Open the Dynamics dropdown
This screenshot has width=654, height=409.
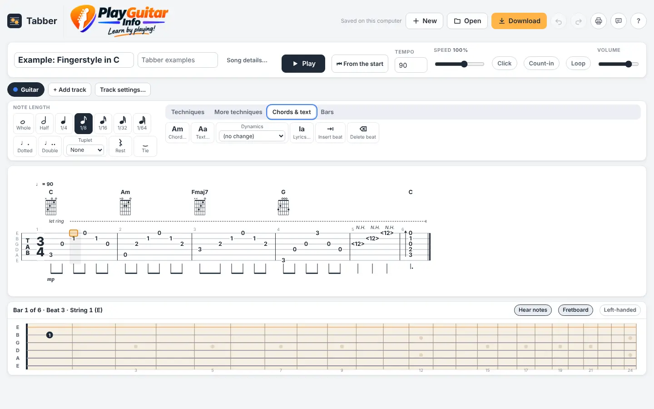pyautogui.click(x=252, y=136)
